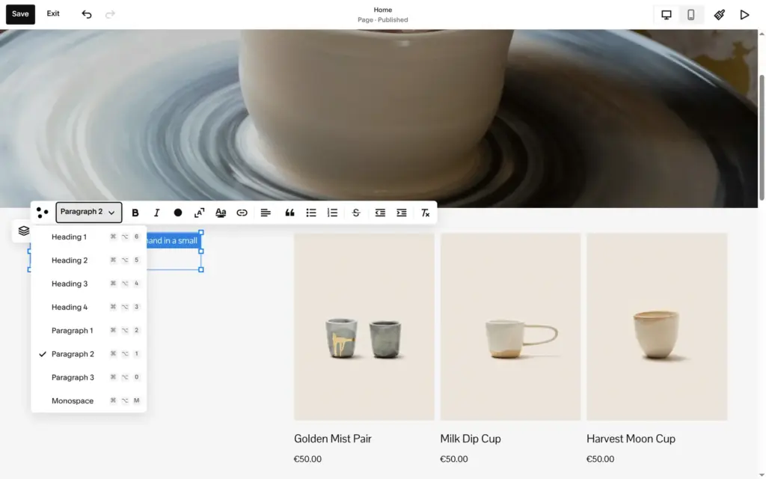
Task: Clear text formatting icon
Action: (x=425, y=213)
